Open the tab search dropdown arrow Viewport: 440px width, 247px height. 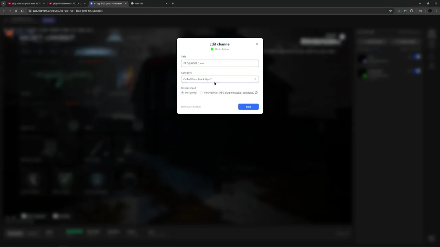(x=3, y=3)
